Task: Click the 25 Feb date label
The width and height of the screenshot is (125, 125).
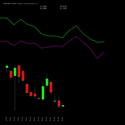Action: 42,119
